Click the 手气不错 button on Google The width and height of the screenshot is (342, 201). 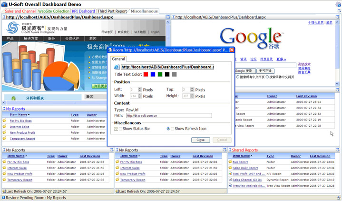[x=265, y=71]
